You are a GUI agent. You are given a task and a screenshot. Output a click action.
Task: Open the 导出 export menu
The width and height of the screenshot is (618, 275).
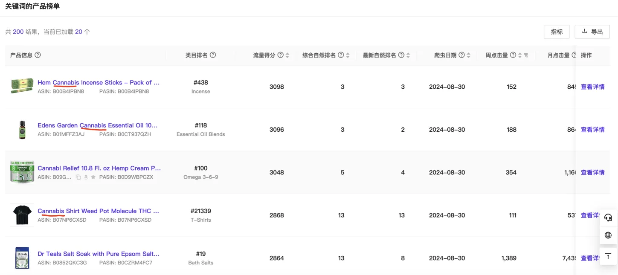coord(592,31)
